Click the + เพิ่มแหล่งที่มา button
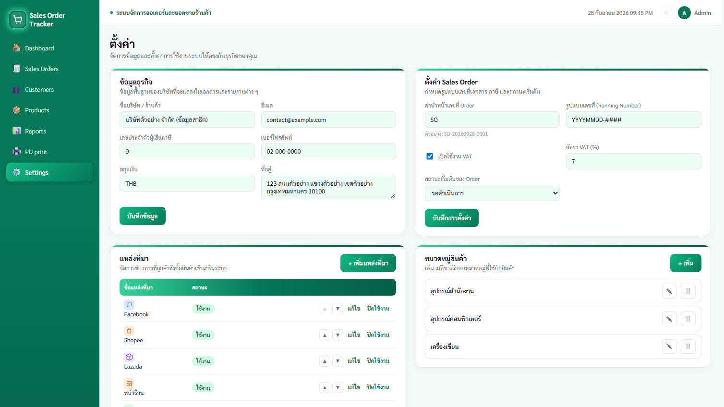 pyautogui.click(x=368, y=263)
